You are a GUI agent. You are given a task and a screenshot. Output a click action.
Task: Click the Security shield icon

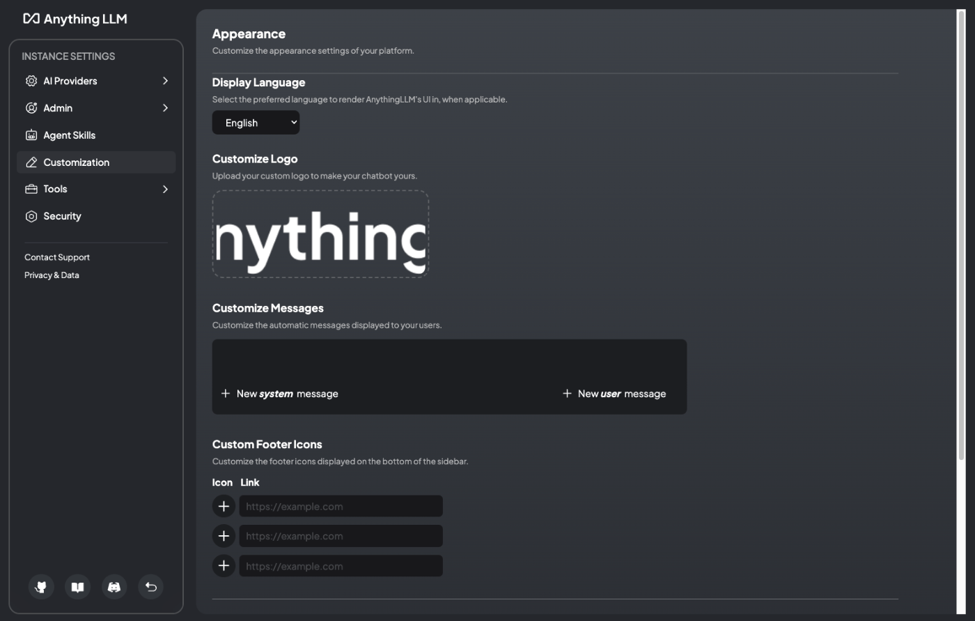pos(31,216)
